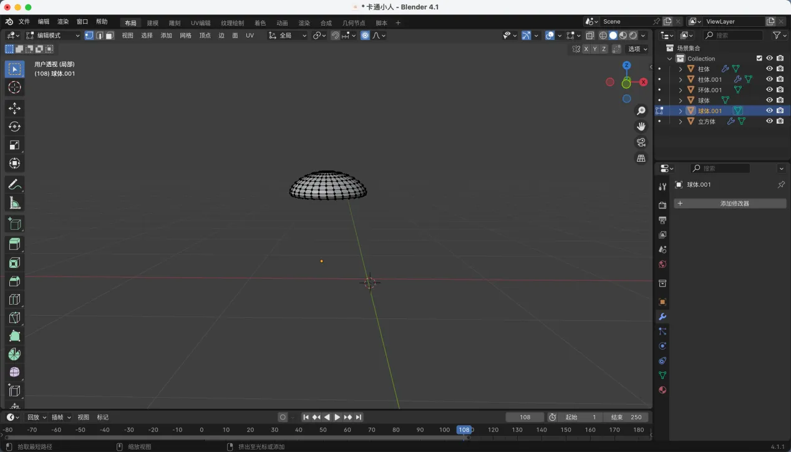The width and height of the screenshot is (791, 452).
Task: Open the 编辑模式 mode dropdown
Action: click(x=53, y=36)
